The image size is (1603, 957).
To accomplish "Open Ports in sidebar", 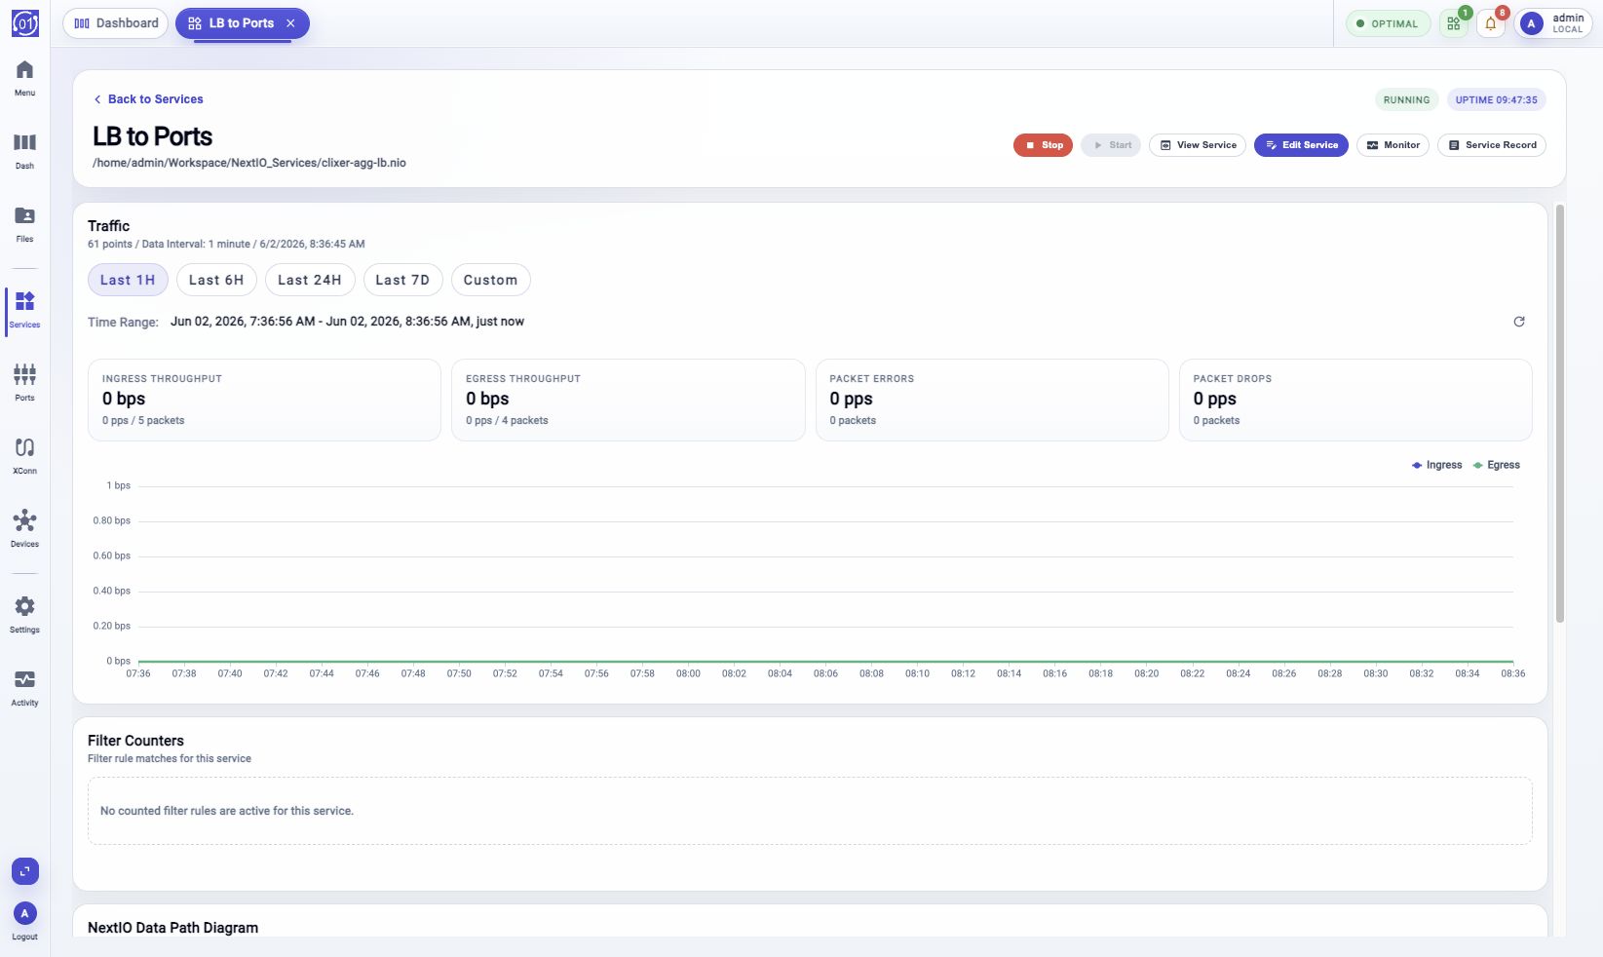I will 25,383.
